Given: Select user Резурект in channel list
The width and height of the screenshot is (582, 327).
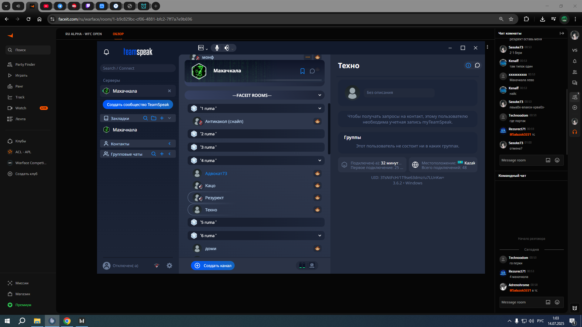Looking at the screenshot, I should pos(214,198).
